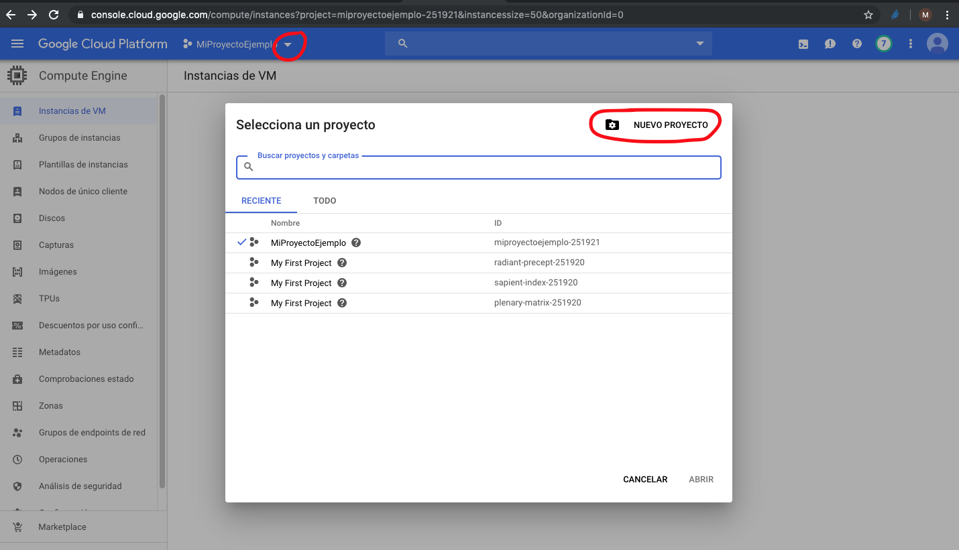Viewport: 959px width, 550px height.
Task: Click the Nodos de único cliente icon
Action: coord(17,192)
